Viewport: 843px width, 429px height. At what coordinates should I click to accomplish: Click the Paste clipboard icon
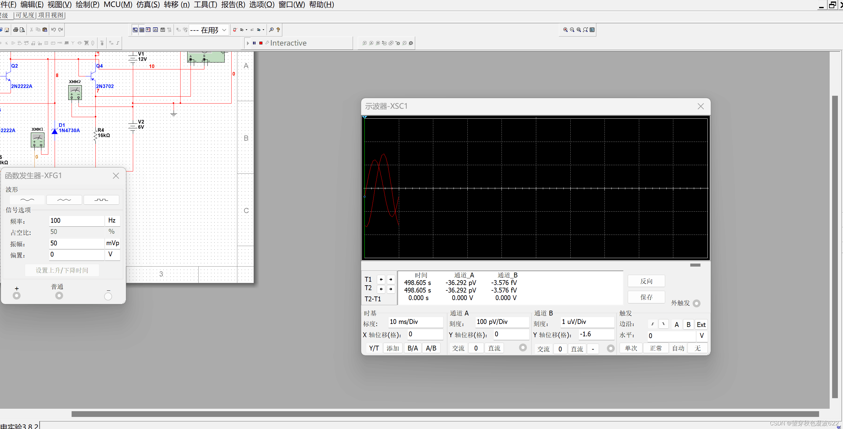point(45,30)
